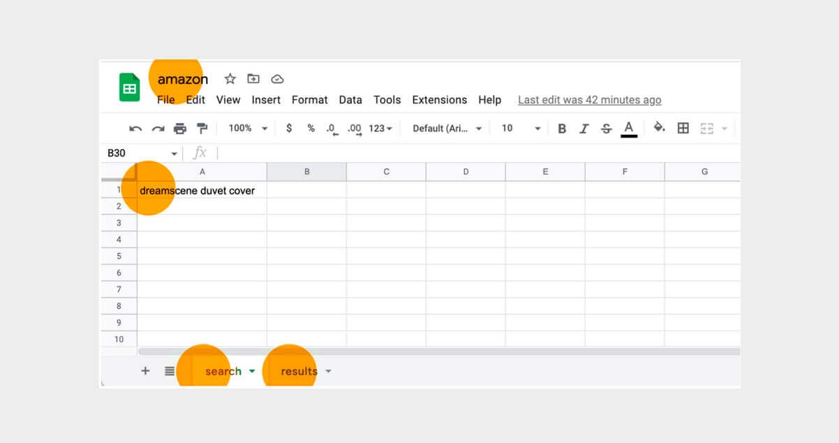Image resolution: width=839 pixels, height=443 pixels.
Task: Open the Extensions menu
Action: 440,100
